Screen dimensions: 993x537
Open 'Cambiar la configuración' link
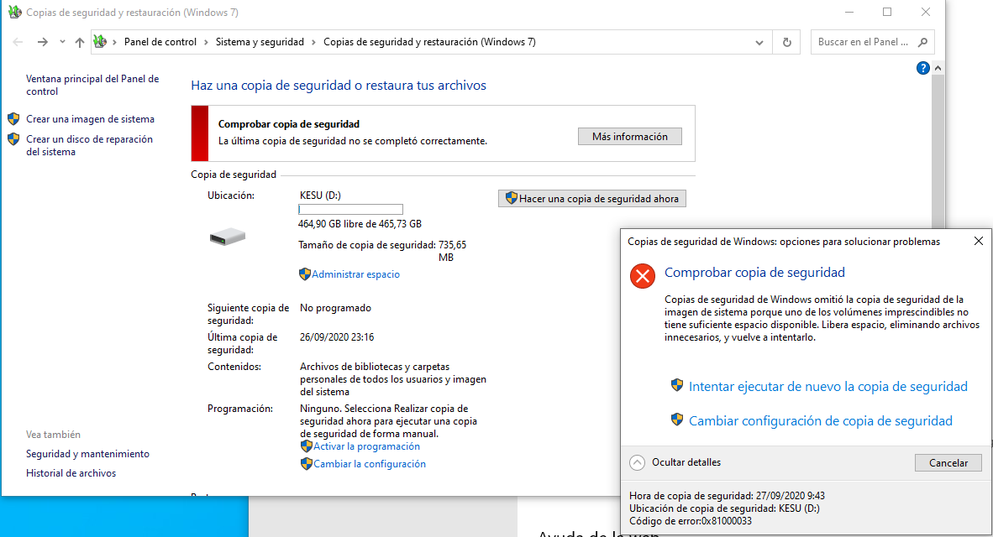point(370,464)
